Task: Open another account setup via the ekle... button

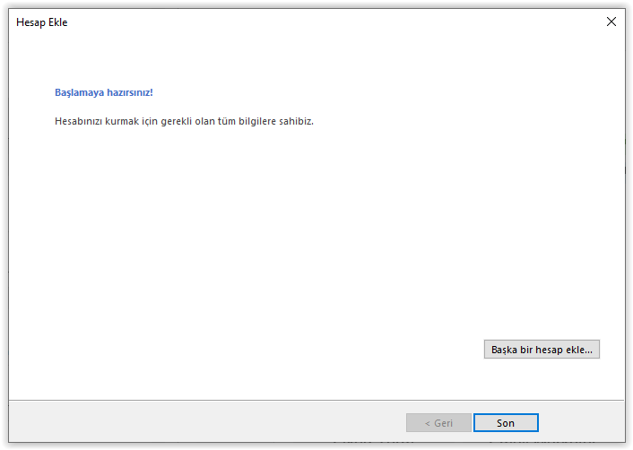Action: 542,349
